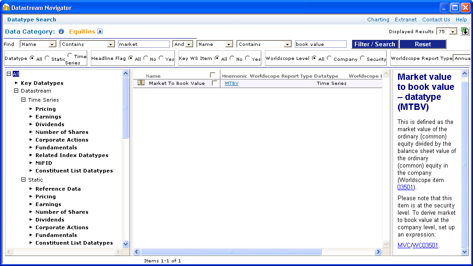473x266 pixels.
Task: Select Earnings under Time Series
Action: click(x=48, y=117)
